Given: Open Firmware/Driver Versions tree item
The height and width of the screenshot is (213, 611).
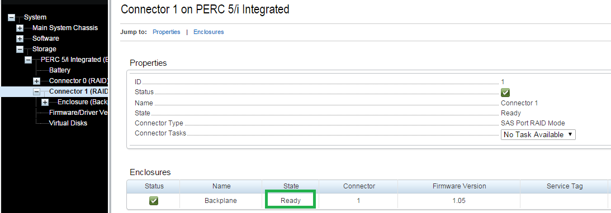Looking at the screenshot, I should [x=78, y=113].
